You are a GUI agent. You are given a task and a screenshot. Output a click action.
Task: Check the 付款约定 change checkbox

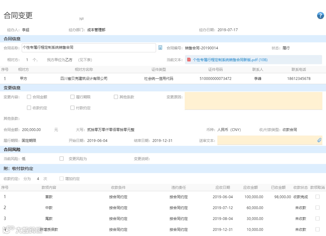(72, 108)
